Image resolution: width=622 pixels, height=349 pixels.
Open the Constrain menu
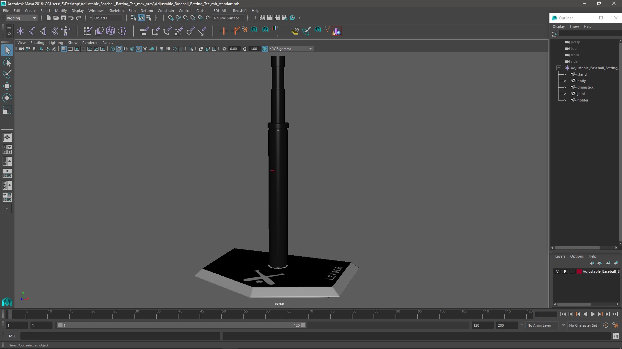click(x=166, y=11)
